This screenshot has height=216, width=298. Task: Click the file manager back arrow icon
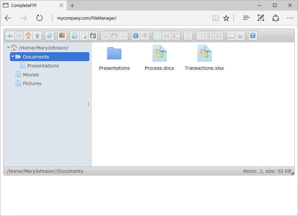10,36
